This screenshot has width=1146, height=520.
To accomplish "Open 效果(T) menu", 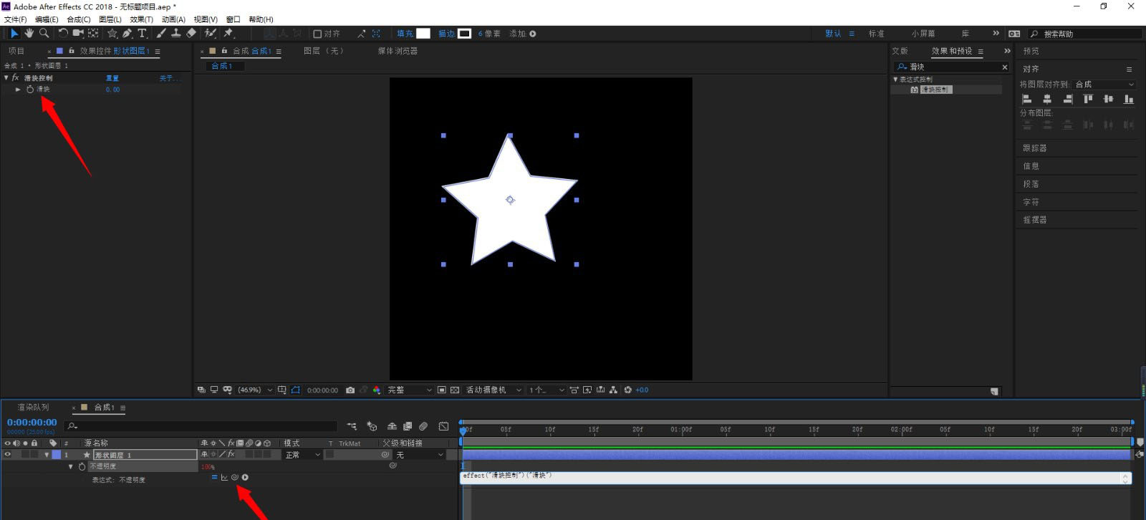I will 142,19.
